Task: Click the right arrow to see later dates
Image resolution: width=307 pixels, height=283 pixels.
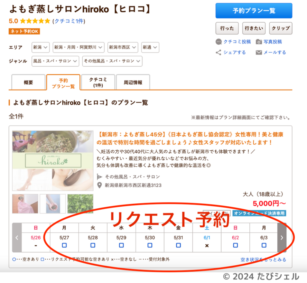Action: 282,237
